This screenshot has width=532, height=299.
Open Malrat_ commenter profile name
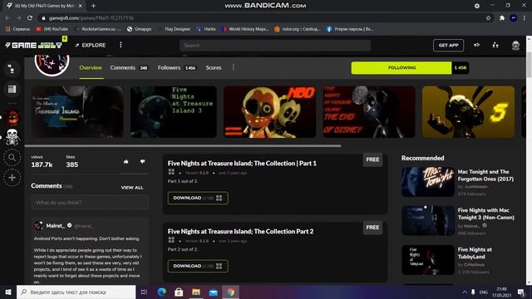point(55,225)
